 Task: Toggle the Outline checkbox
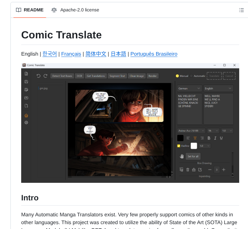tap(179, 146)
